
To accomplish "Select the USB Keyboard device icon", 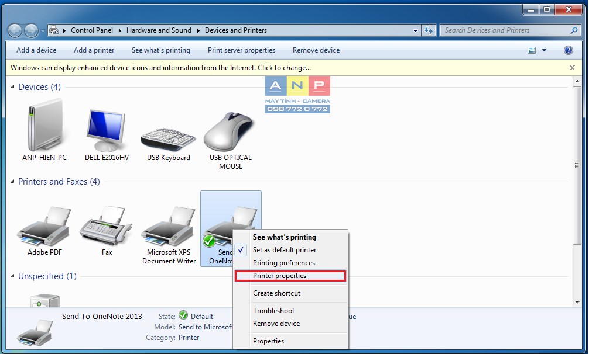I will point(168,140).
